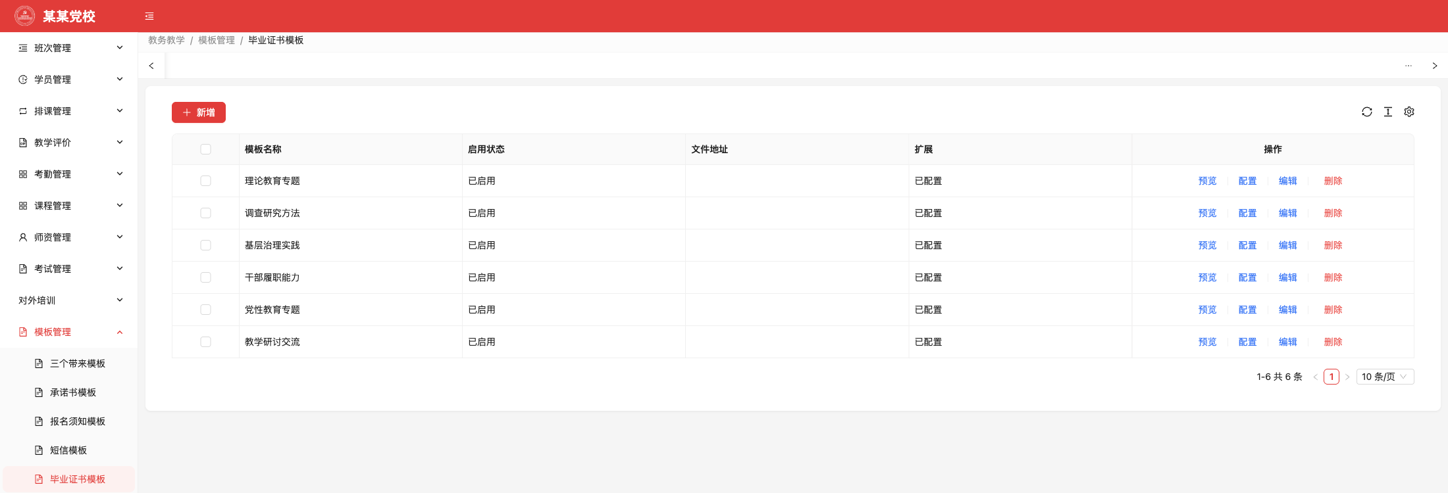Collapse the 模板管理 menu
The height and width of the screenshot is (493, 1448).
point(69,332)
